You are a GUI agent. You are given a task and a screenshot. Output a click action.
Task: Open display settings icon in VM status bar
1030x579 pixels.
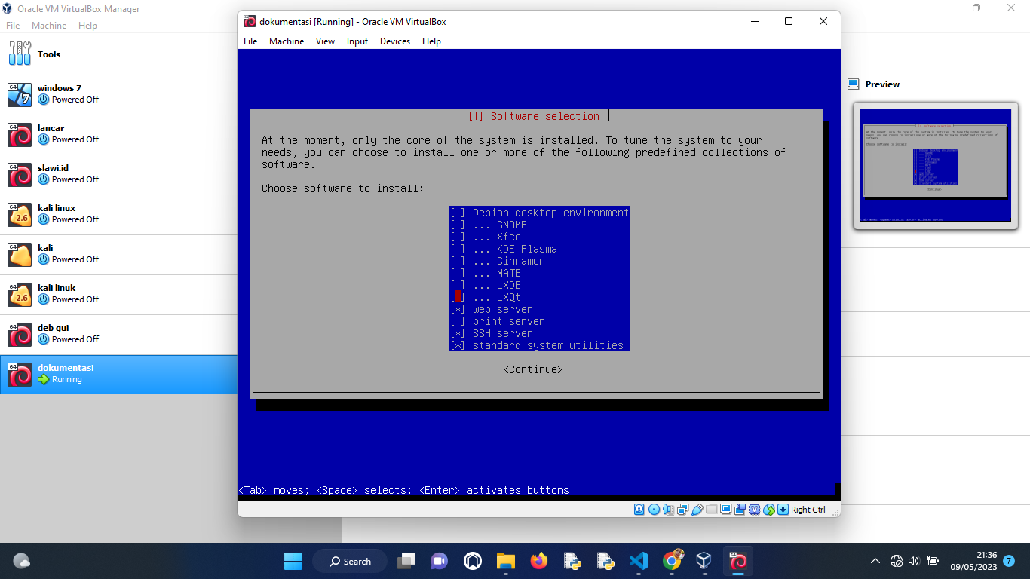pyautogui.click(x=725, y=509)
